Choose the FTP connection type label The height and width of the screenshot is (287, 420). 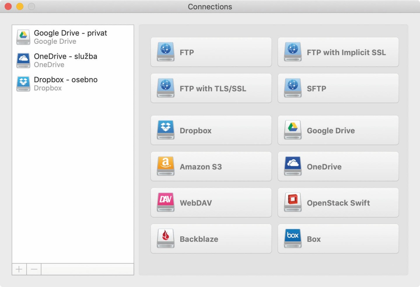(187, 52)
